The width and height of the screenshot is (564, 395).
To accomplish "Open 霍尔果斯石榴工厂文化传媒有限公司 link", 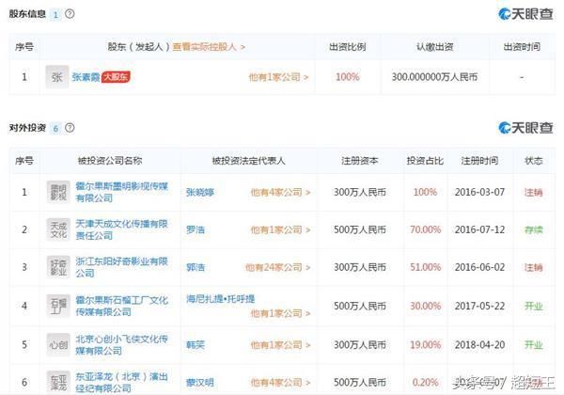I will point(121,306).
